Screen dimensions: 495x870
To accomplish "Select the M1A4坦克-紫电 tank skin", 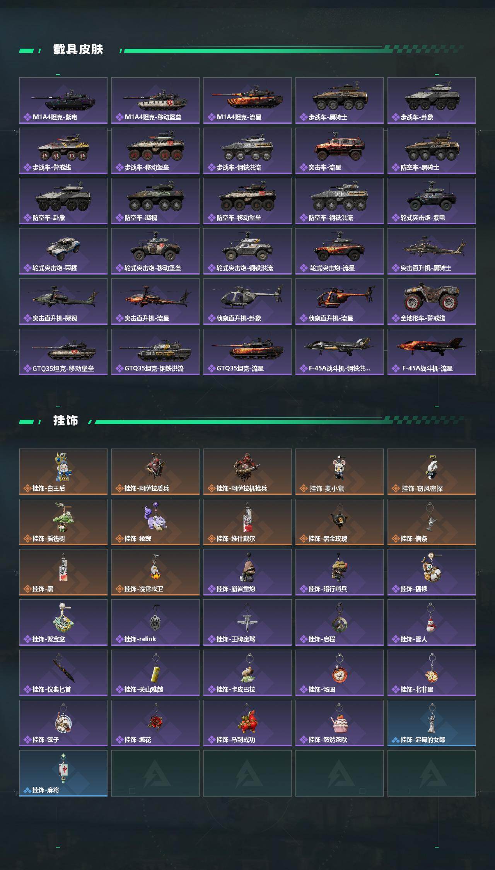I will click(x=63, y=101).
